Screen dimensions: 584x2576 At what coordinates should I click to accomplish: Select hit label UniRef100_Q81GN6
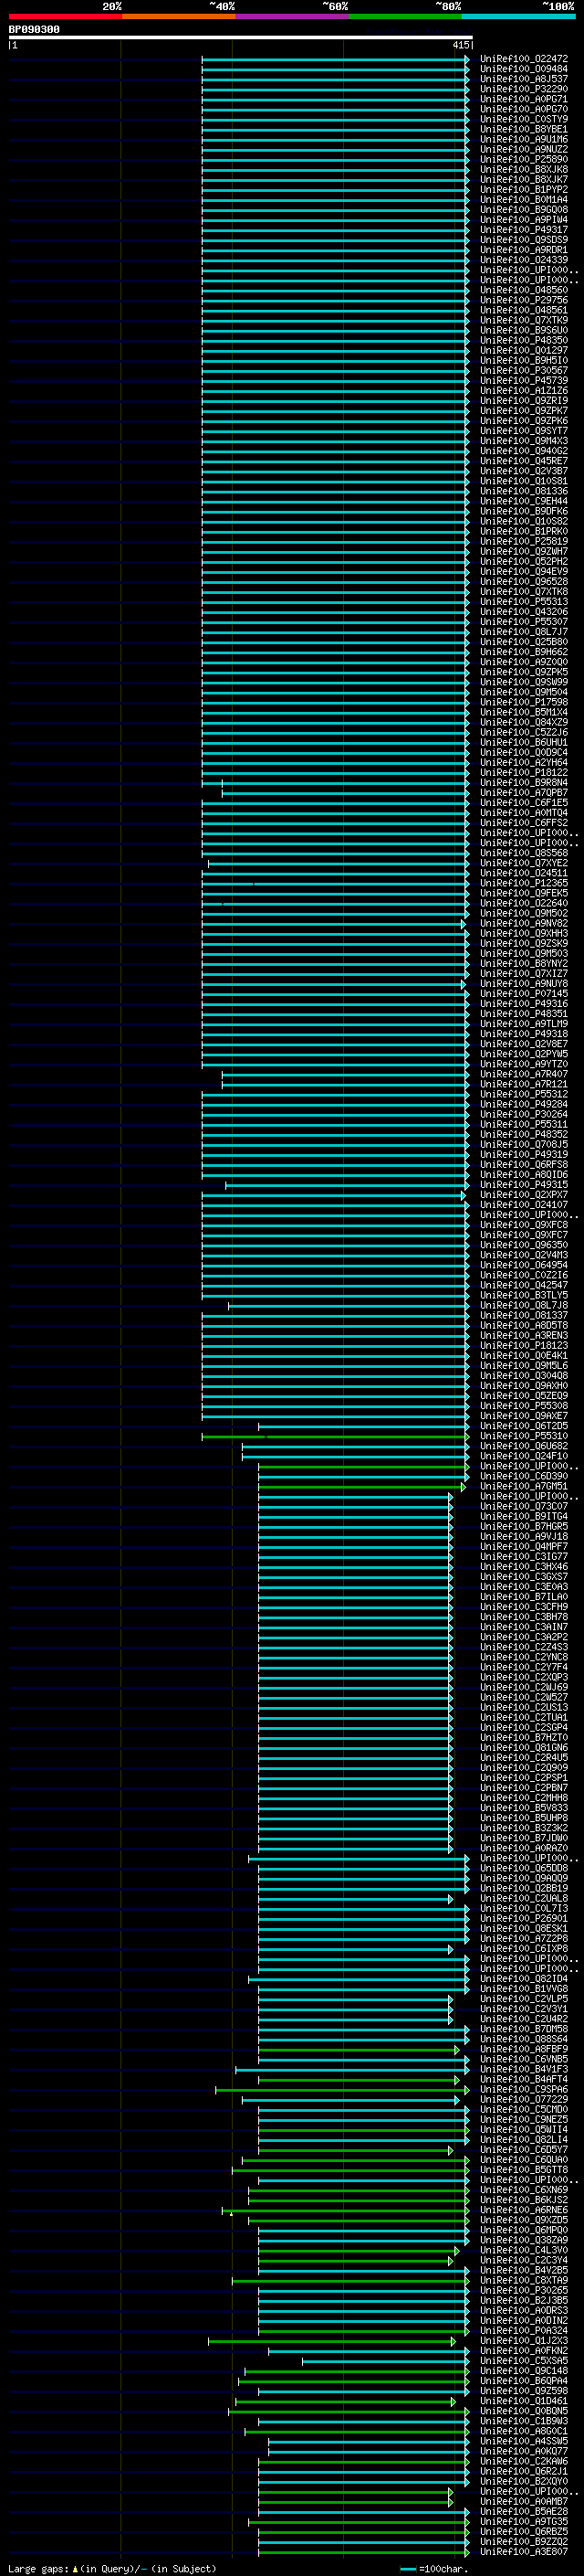[x=524, y=1748]
